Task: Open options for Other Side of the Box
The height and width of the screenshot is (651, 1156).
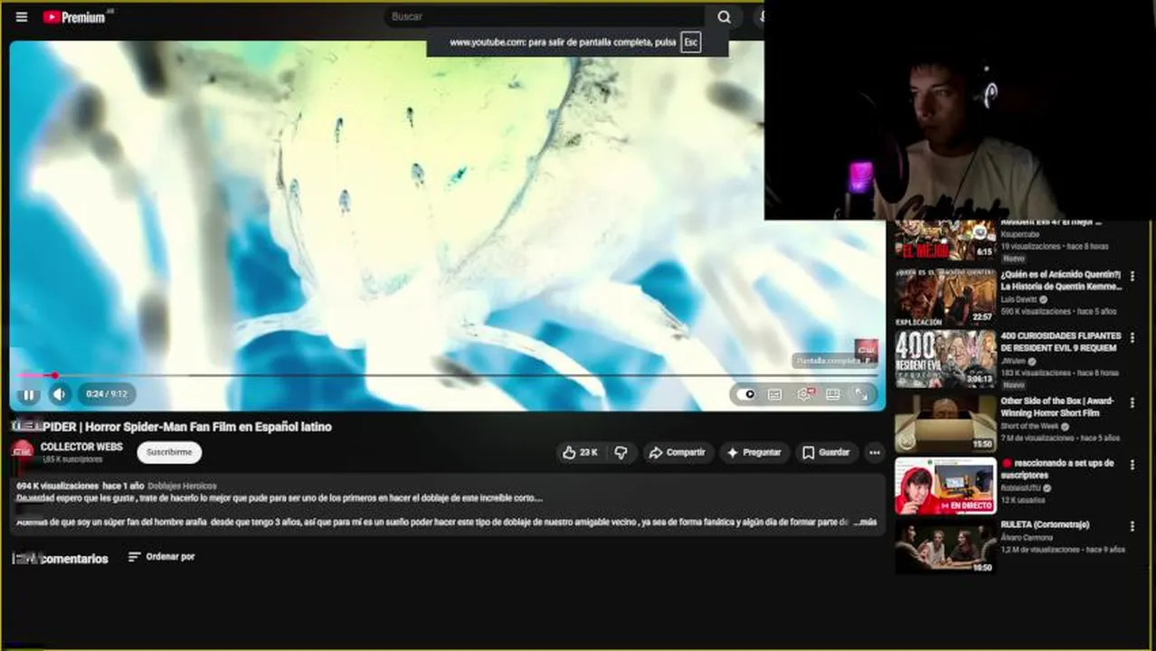Action: 1132,403
